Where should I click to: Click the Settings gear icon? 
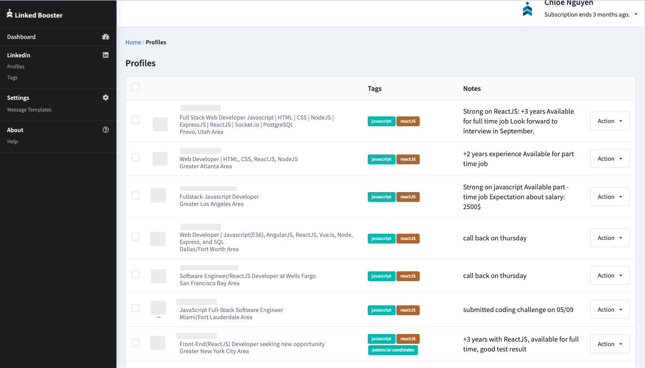(x=106, y=98)
